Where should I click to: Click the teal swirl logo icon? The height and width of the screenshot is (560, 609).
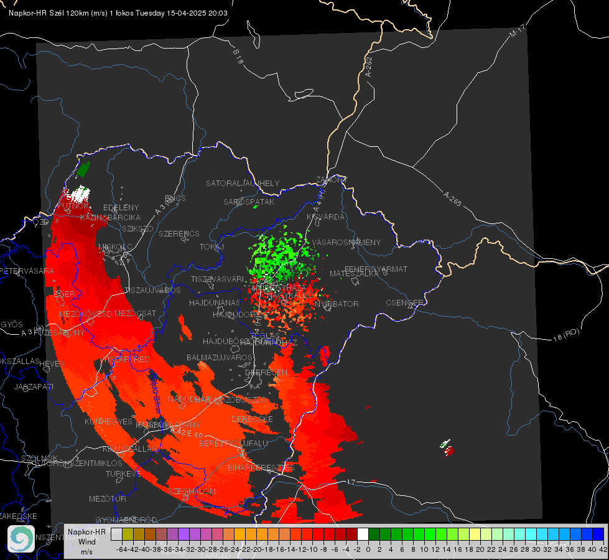21,539
